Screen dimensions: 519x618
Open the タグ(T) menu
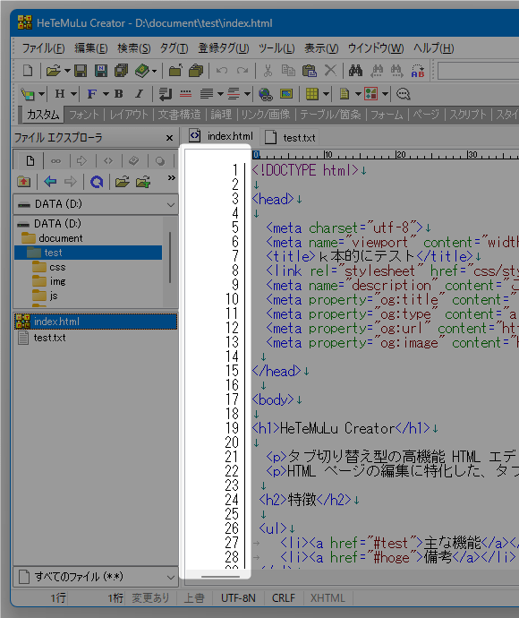point(174,48)
